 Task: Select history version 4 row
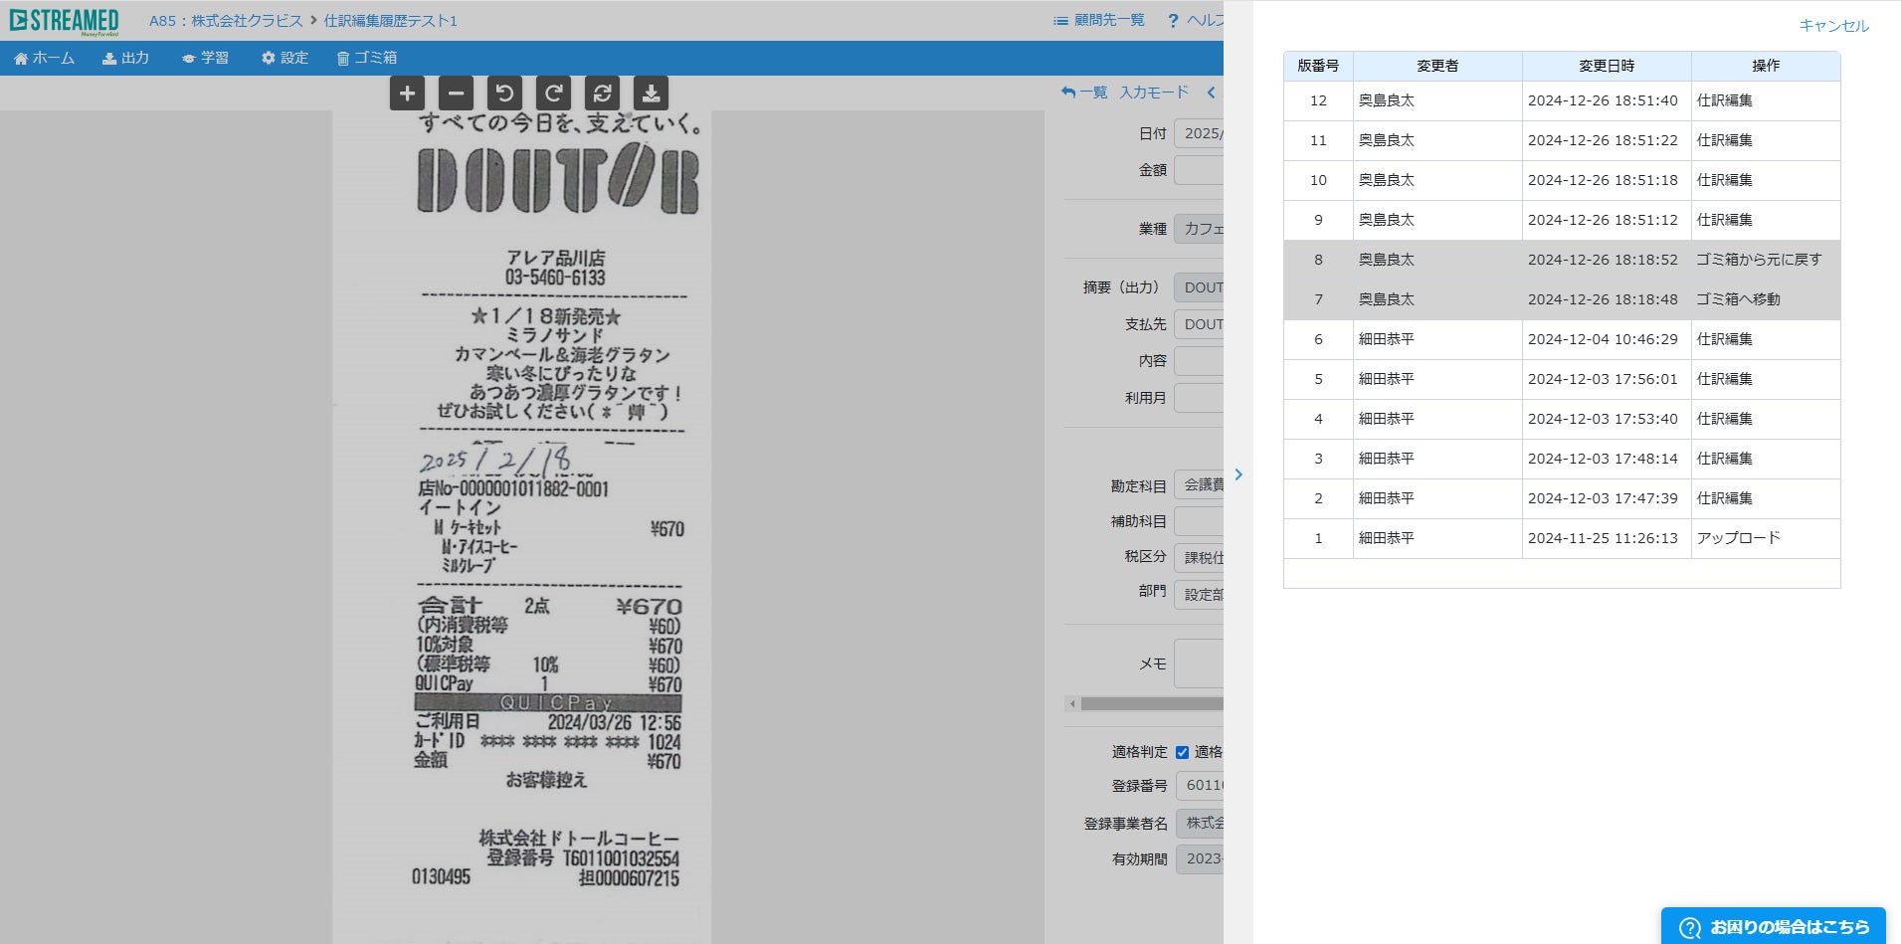[1562, 419]
